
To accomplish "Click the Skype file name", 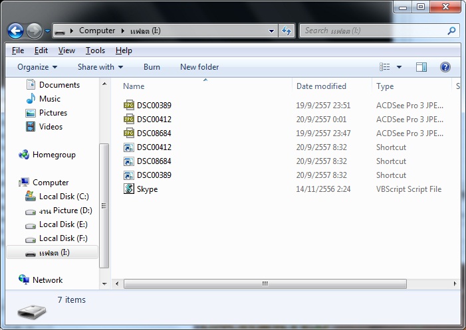I will coord(147,189).
